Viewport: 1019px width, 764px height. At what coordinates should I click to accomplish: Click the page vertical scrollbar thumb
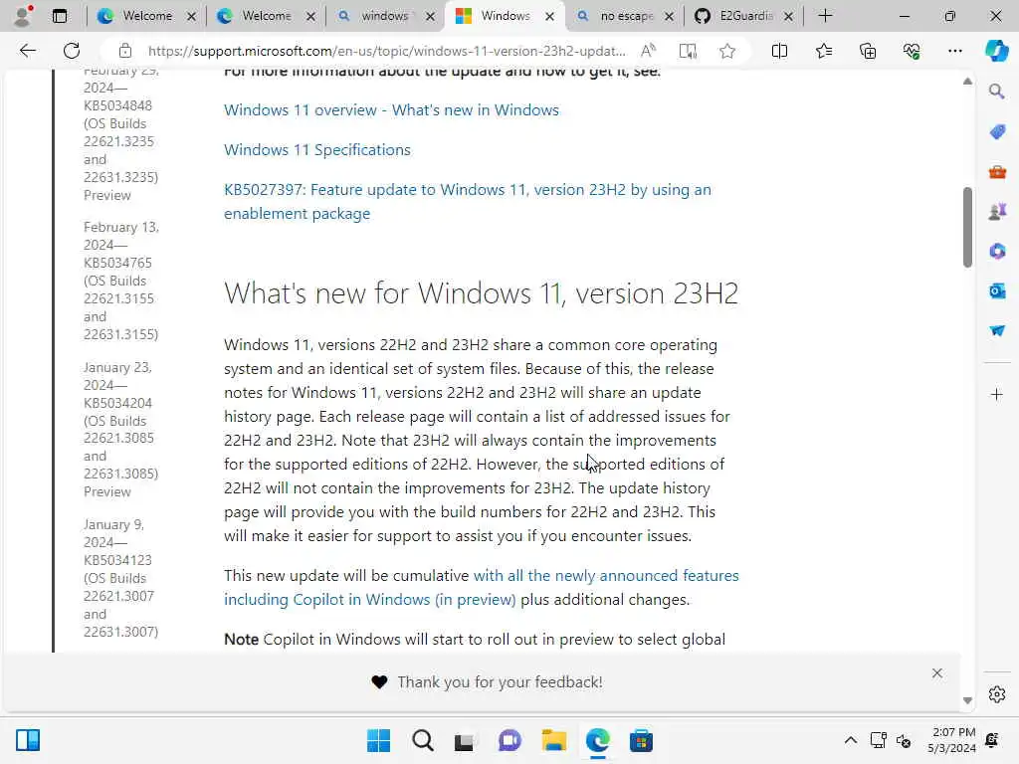click(x=967, y=227)
